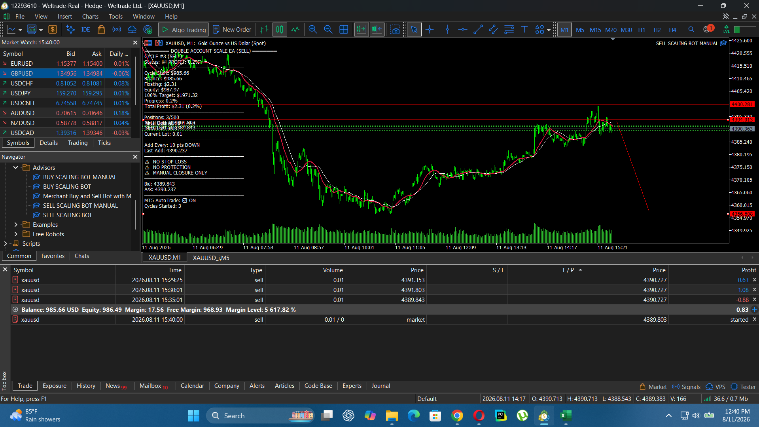The width and height of the screenshot is (759, 427).
Task: Select the crosshair tool
Action: 430,30
